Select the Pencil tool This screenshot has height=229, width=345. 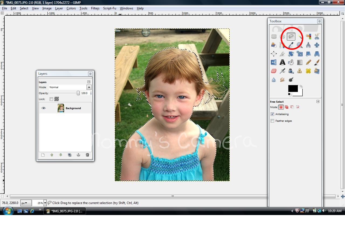[308, 62]
